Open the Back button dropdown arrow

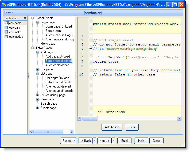[94, 141]
